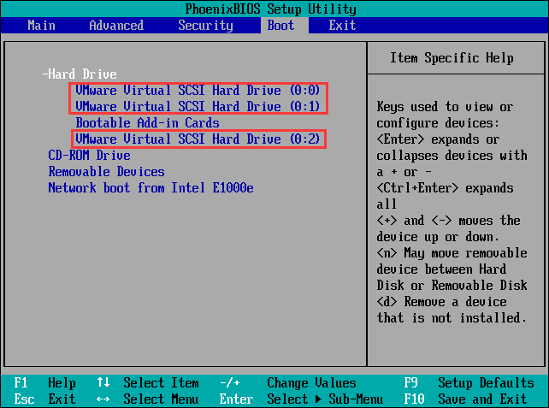Click the -/+ Change Values hint
549x408 pixels.
click(288, 383)
